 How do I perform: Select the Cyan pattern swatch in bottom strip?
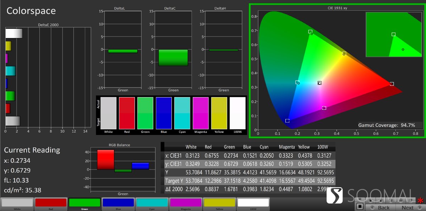[152, 202]
